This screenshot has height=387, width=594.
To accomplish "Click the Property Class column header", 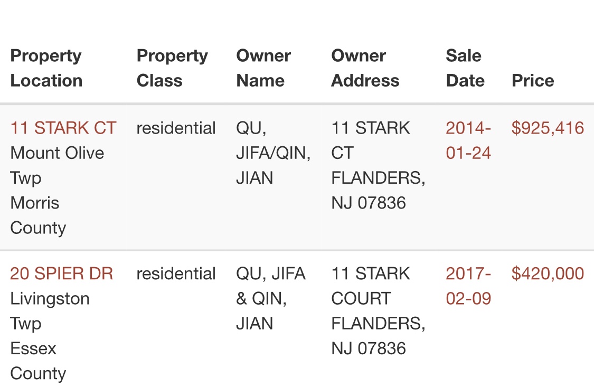I will [172, 68].
